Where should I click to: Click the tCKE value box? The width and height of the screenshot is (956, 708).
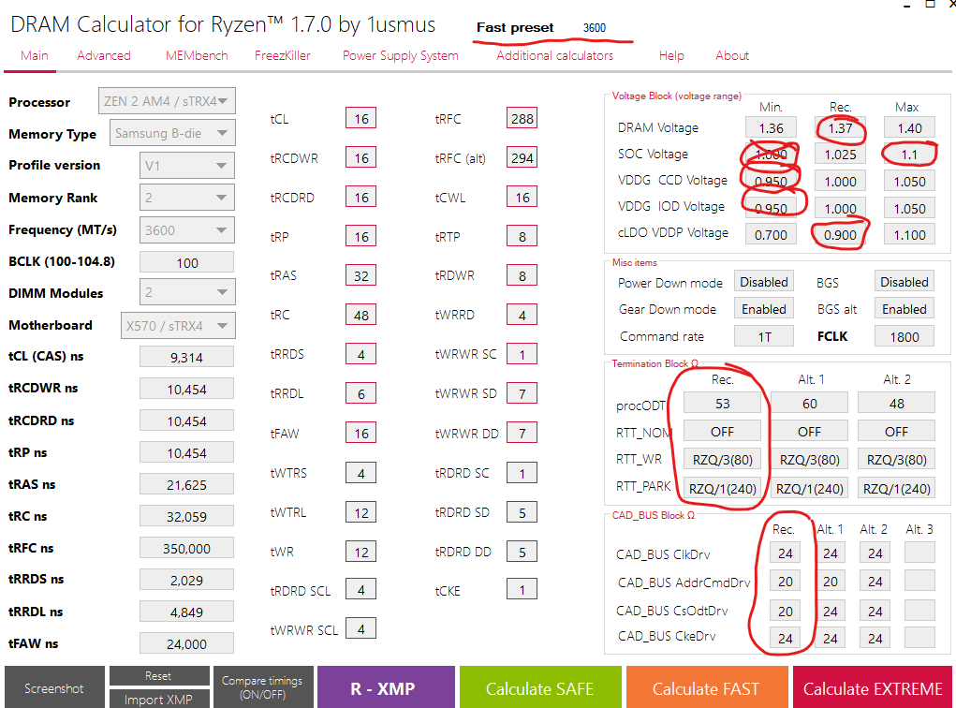point(522,590)
